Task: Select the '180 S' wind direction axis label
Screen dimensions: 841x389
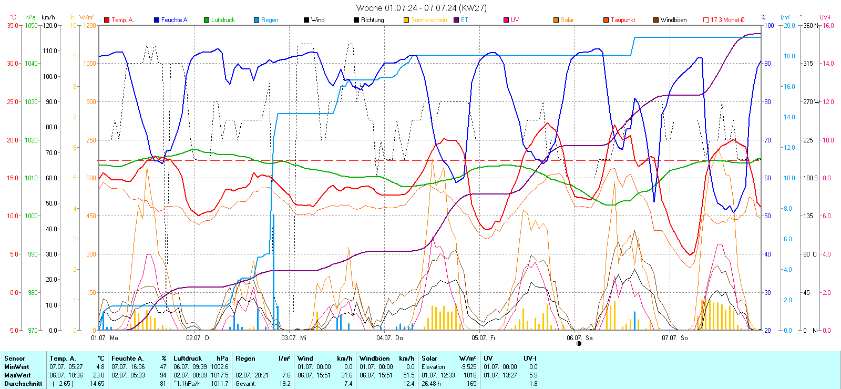Action: [x=811, y=178]
